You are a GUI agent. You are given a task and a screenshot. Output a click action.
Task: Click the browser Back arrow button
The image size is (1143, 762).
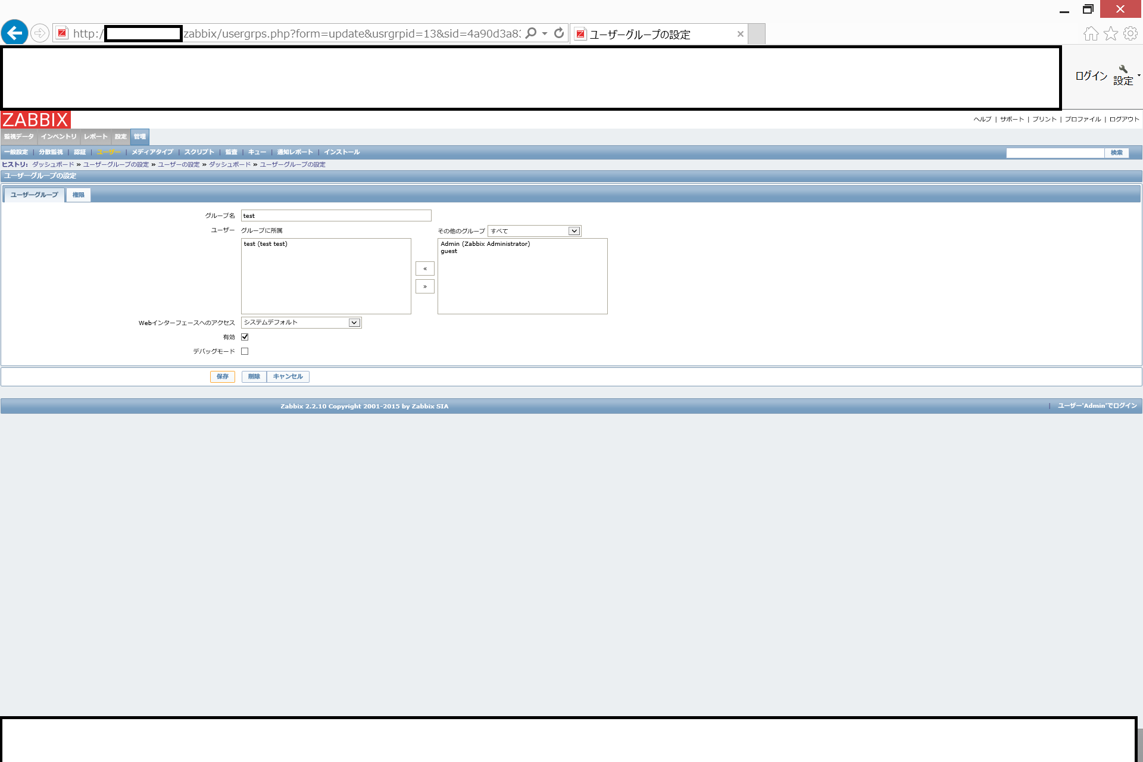coord(15,33)
